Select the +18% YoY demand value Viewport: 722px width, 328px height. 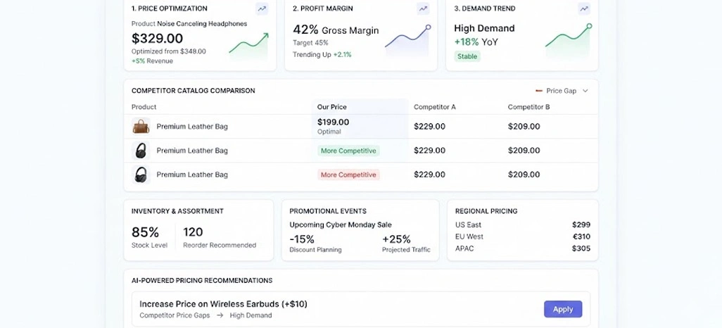476,42
